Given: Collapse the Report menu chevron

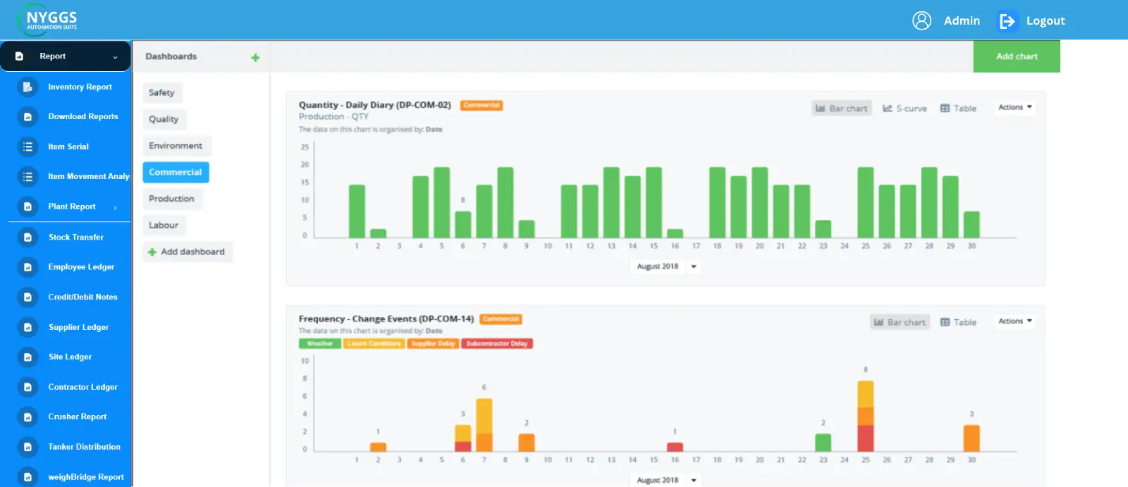Looking at the screenshot, I should click(x=115, y=57).
